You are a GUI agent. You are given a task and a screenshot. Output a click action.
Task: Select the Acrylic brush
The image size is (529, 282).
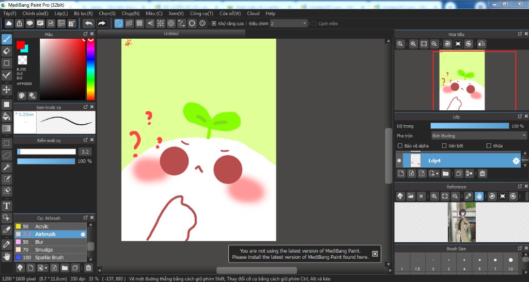[51, 226]
